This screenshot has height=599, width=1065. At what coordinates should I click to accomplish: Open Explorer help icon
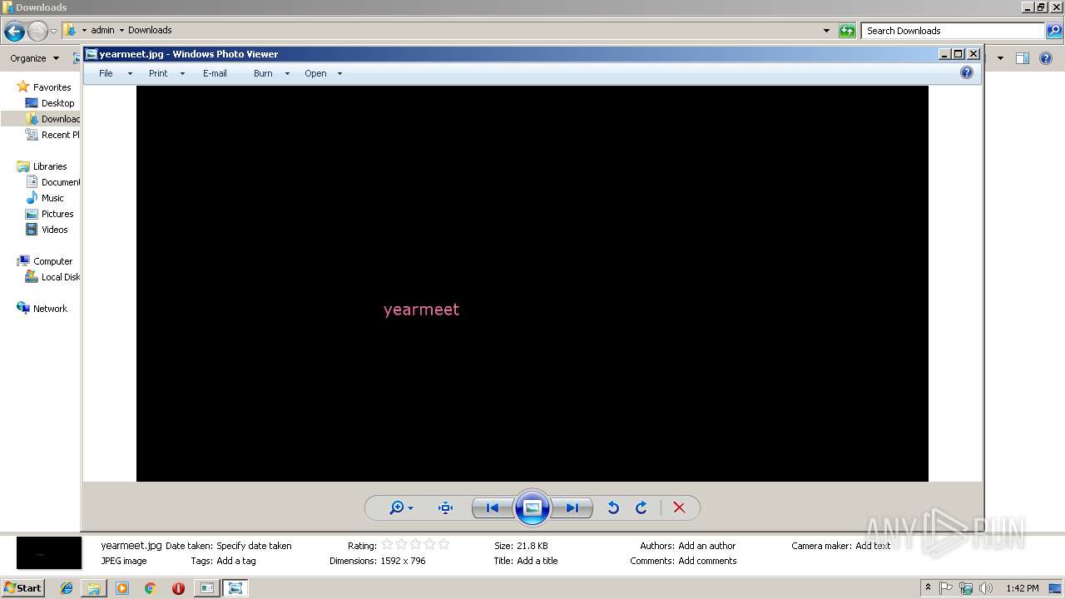[1048, 58]
